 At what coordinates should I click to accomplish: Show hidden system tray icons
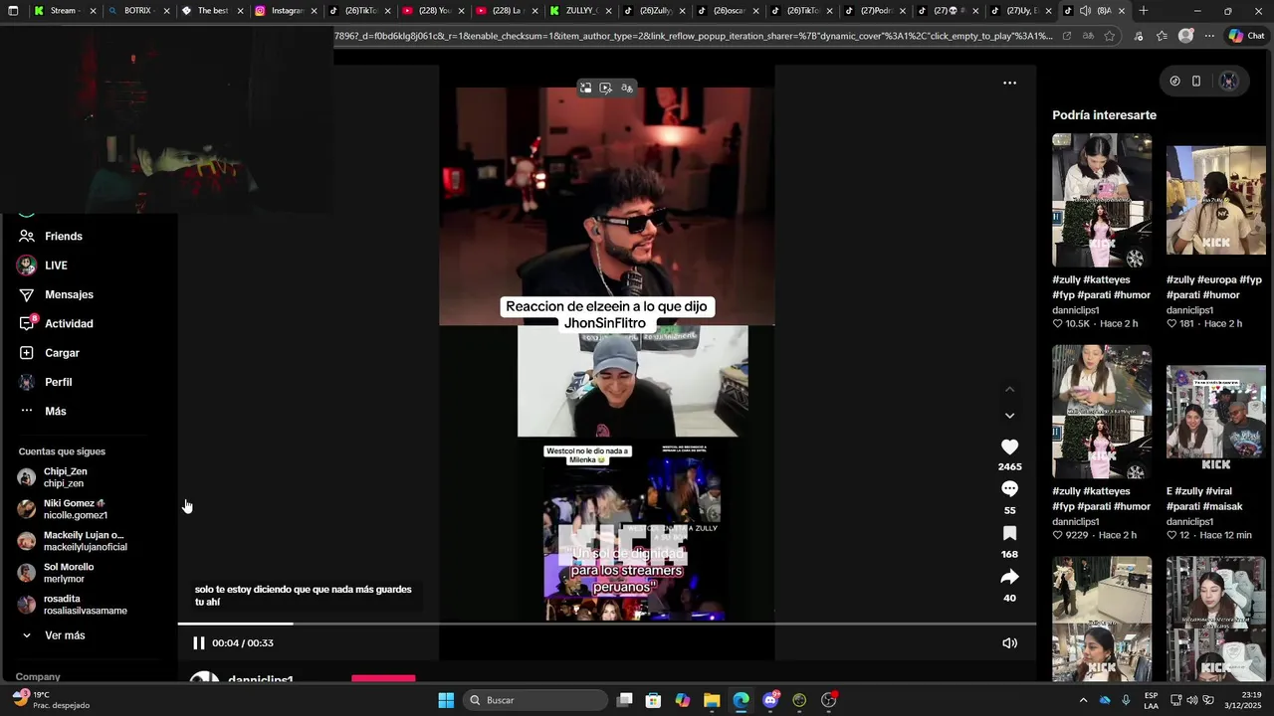point(1083,700)
